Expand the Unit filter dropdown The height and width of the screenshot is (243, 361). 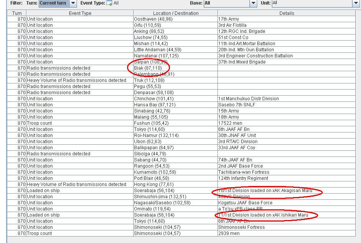click(x=356, y=3)
